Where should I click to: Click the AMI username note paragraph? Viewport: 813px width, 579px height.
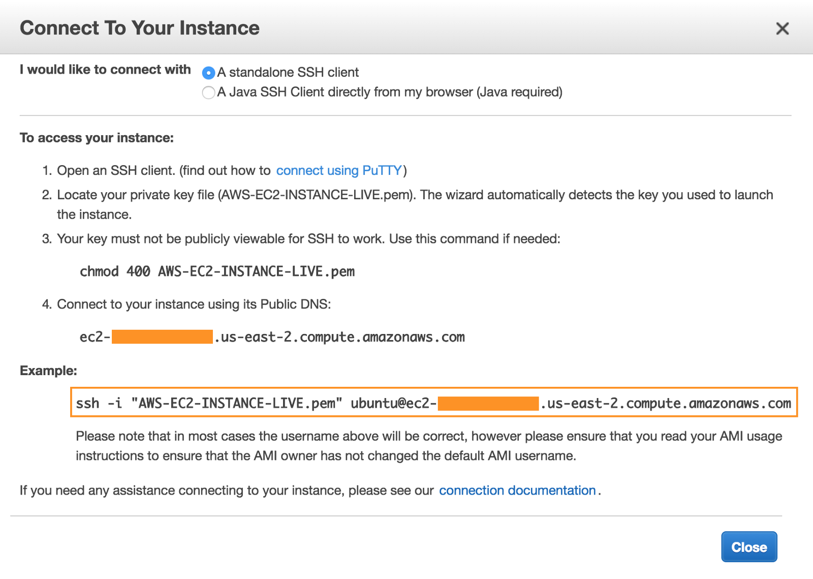[x=428, y=446]
